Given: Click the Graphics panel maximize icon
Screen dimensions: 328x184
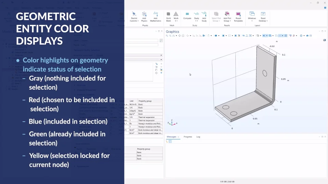Looking at the screenshot, I should pos(322,31).
